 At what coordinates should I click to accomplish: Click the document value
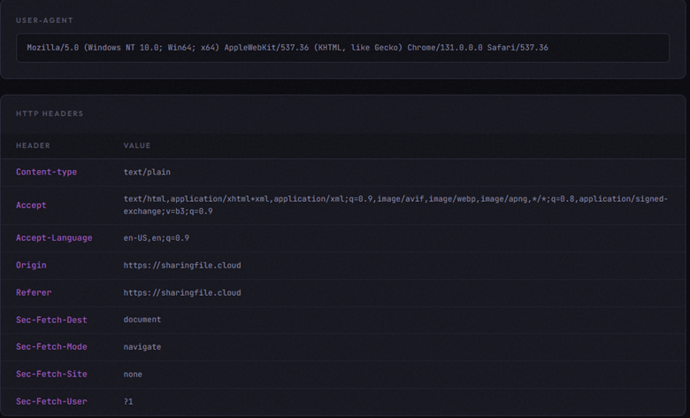(x=142, y=320)
